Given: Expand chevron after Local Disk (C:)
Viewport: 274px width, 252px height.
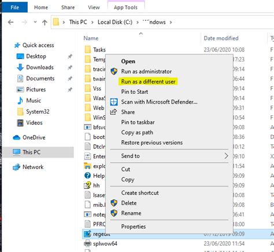Looking at the screenshot, I should [x=138, y=22].
